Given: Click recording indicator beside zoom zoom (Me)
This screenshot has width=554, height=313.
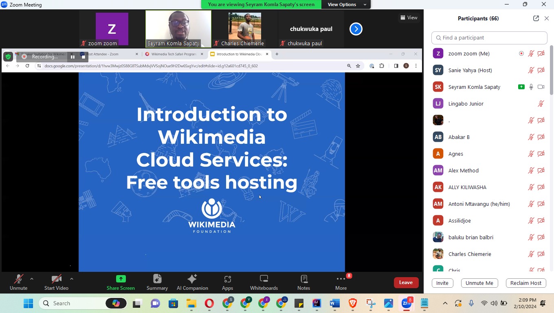Looking at the screenshot, I should 521,53.
